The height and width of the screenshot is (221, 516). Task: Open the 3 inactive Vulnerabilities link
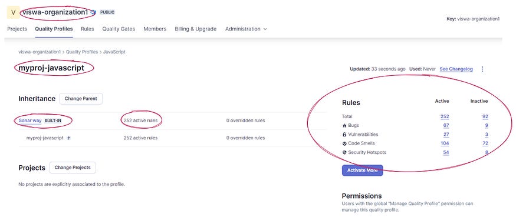tap(487, 135)
